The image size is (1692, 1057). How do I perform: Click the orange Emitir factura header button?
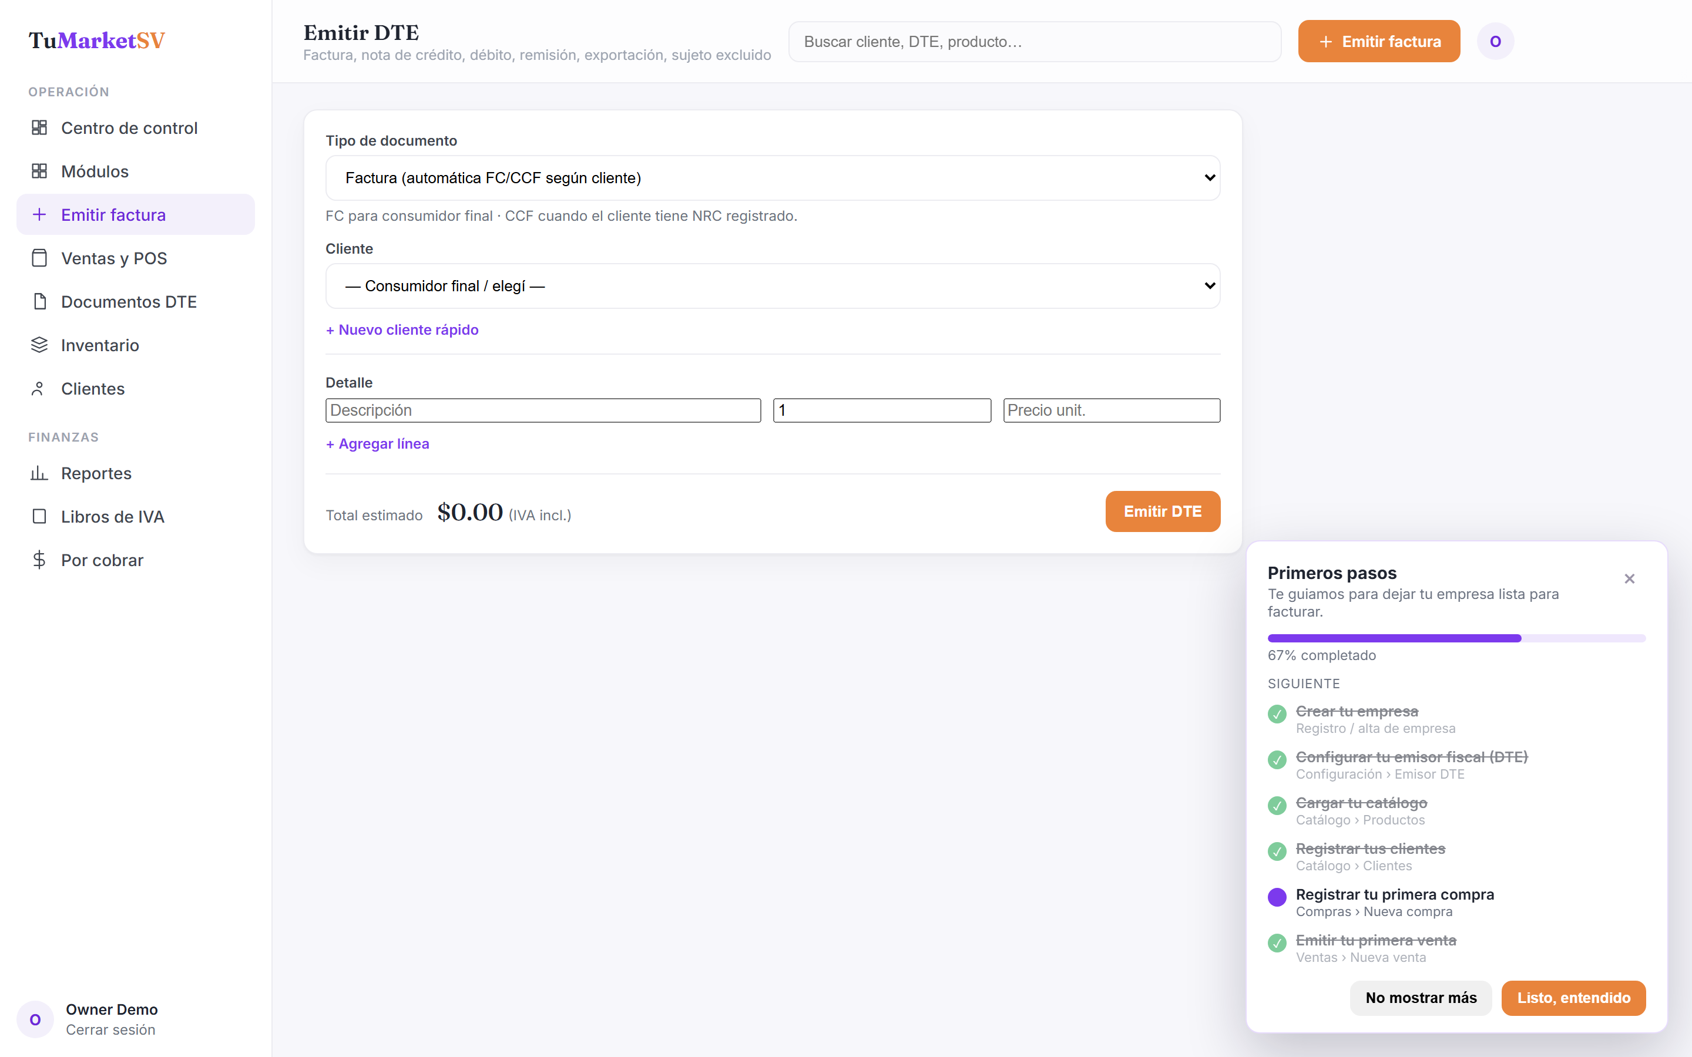pyautogui.click(x=1379, y=41)
